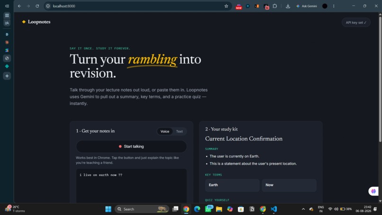382x215 pixels.
Task: Open notifications bell in taskbar
Action: click(375, 209)
